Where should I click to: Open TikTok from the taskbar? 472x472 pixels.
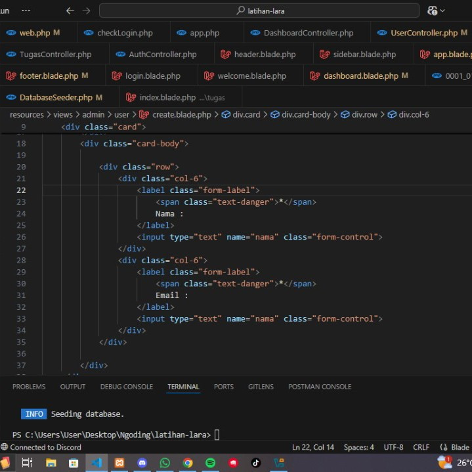click(x=255, y=463)
